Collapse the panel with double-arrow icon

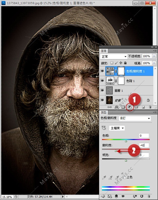pos(152,47)
